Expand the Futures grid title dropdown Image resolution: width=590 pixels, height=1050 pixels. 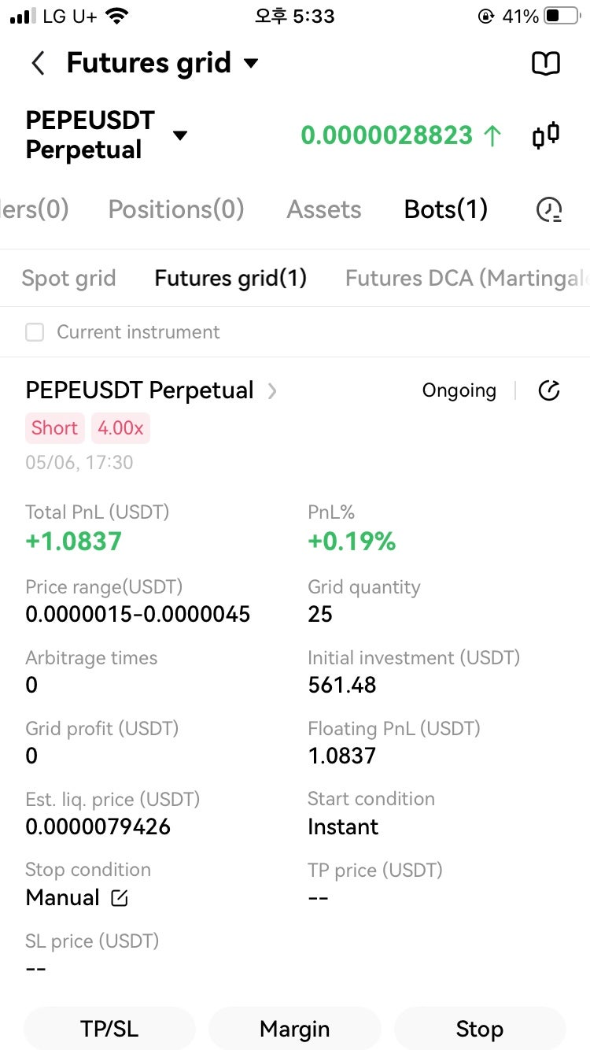click(251, 63)
